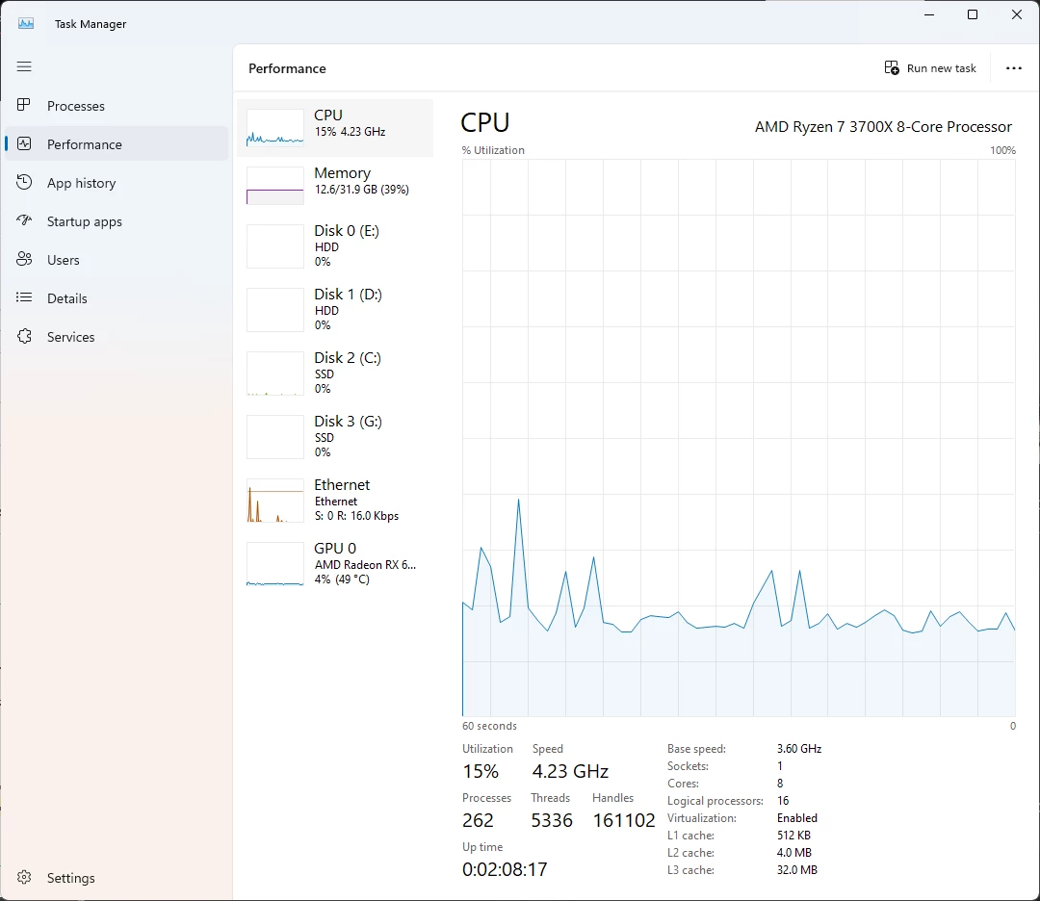
Task: Open the three-dot more options menu
Action: [1013, 68]
